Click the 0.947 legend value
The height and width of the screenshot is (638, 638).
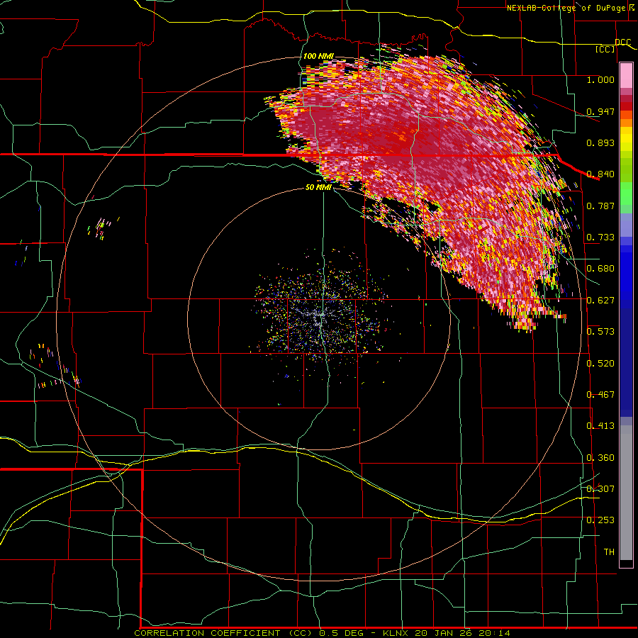[600, 111]
